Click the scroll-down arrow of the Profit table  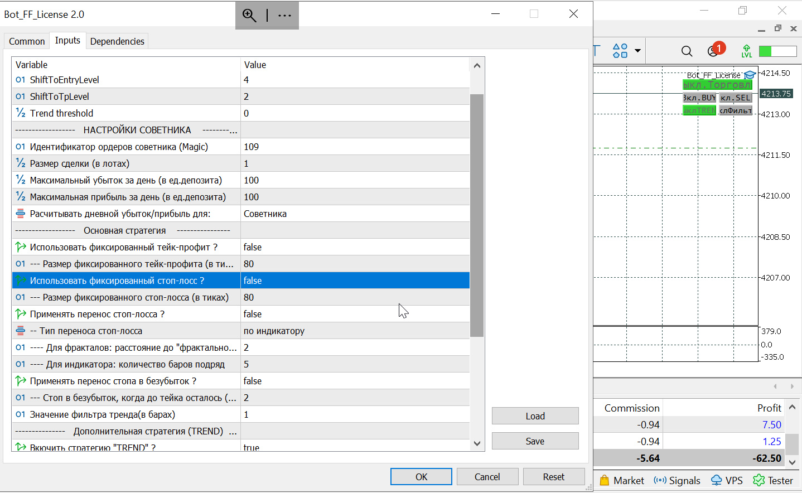click(x=792, y=462)
